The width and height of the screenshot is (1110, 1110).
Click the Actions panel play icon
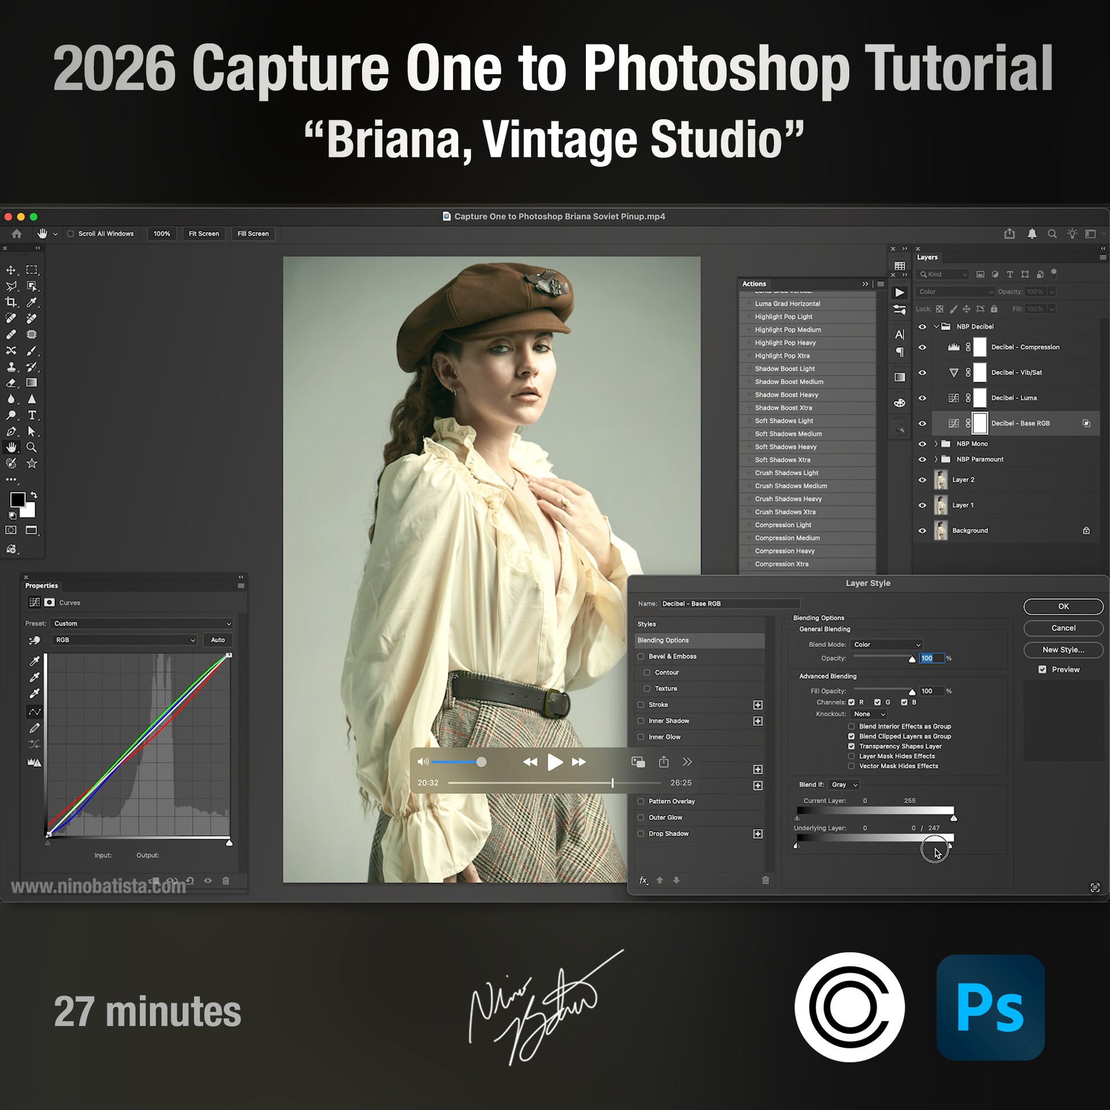pos(900,293)
